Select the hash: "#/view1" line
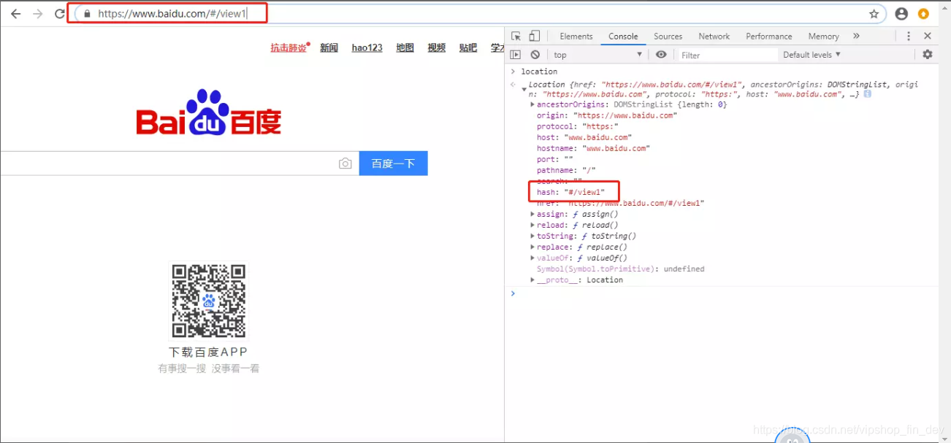Screen dimensions: 951x443 click(571, 192)
